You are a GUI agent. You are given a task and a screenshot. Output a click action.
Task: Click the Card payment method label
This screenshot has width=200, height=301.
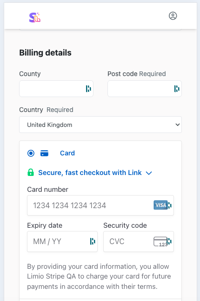point(67,153)
